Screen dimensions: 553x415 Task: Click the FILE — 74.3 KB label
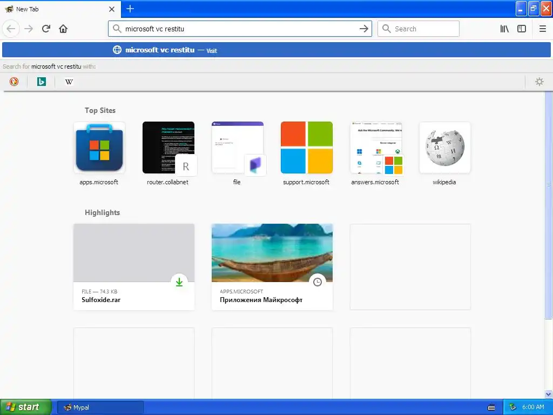(99, 291)
